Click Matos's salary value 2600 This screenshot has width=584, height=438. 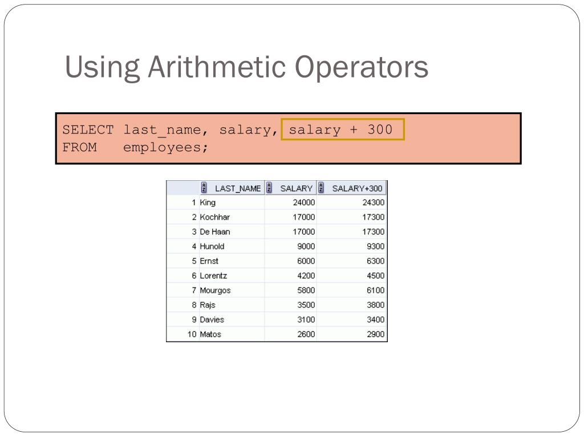click(x=306, y=334)
